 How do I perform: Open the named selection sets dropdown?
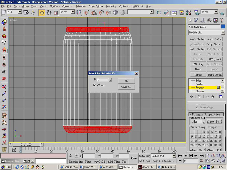tap(151, 12)
